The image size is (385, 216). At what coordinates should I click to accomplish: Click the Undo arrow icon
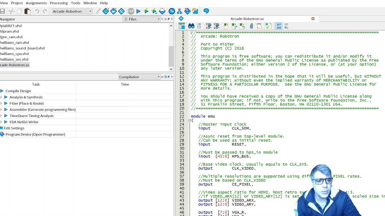(x=37, y=11)
